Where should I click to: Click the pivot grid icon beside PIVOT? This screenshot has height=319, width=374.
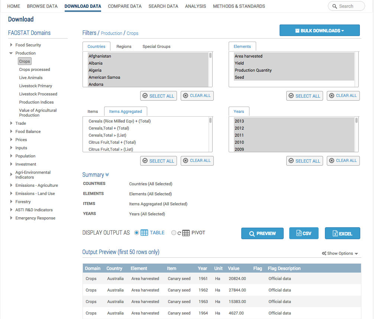point(186,233)
